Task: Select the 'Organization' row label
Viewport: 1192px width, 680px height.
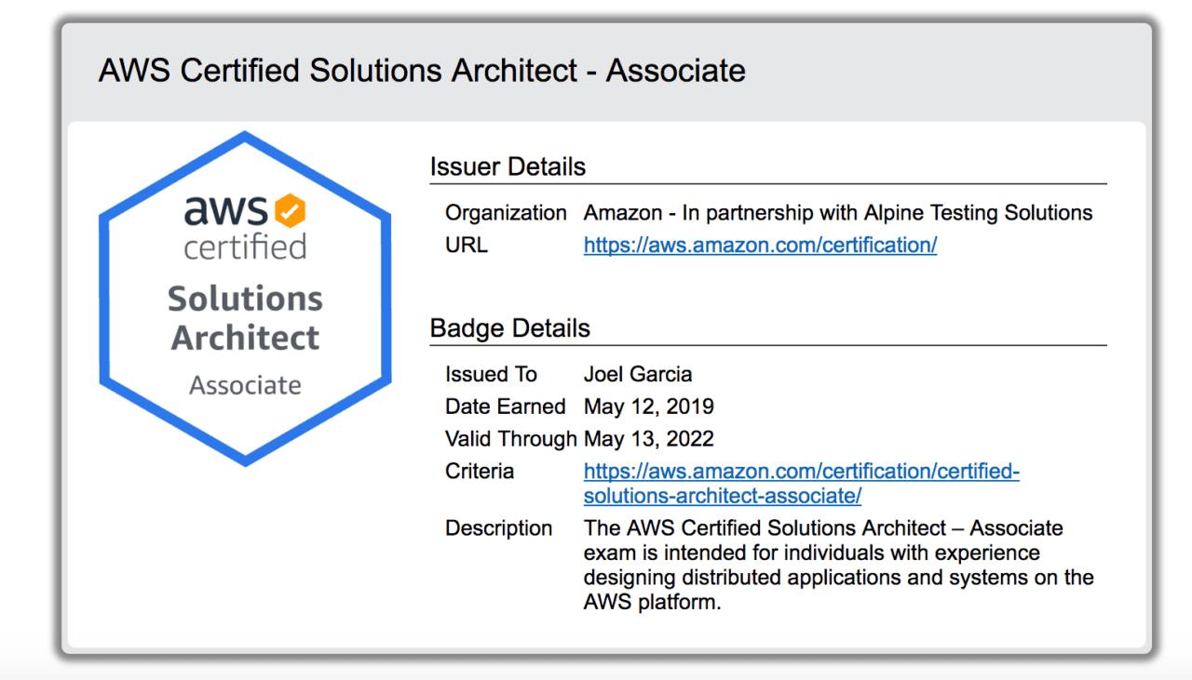Action: click(x=506, y=212)
